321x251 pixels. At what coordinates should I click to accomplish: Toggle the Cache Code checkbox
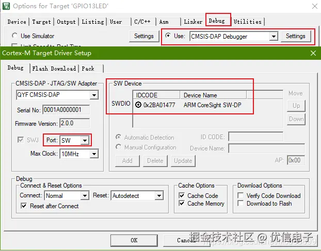[x=182, y=195]
